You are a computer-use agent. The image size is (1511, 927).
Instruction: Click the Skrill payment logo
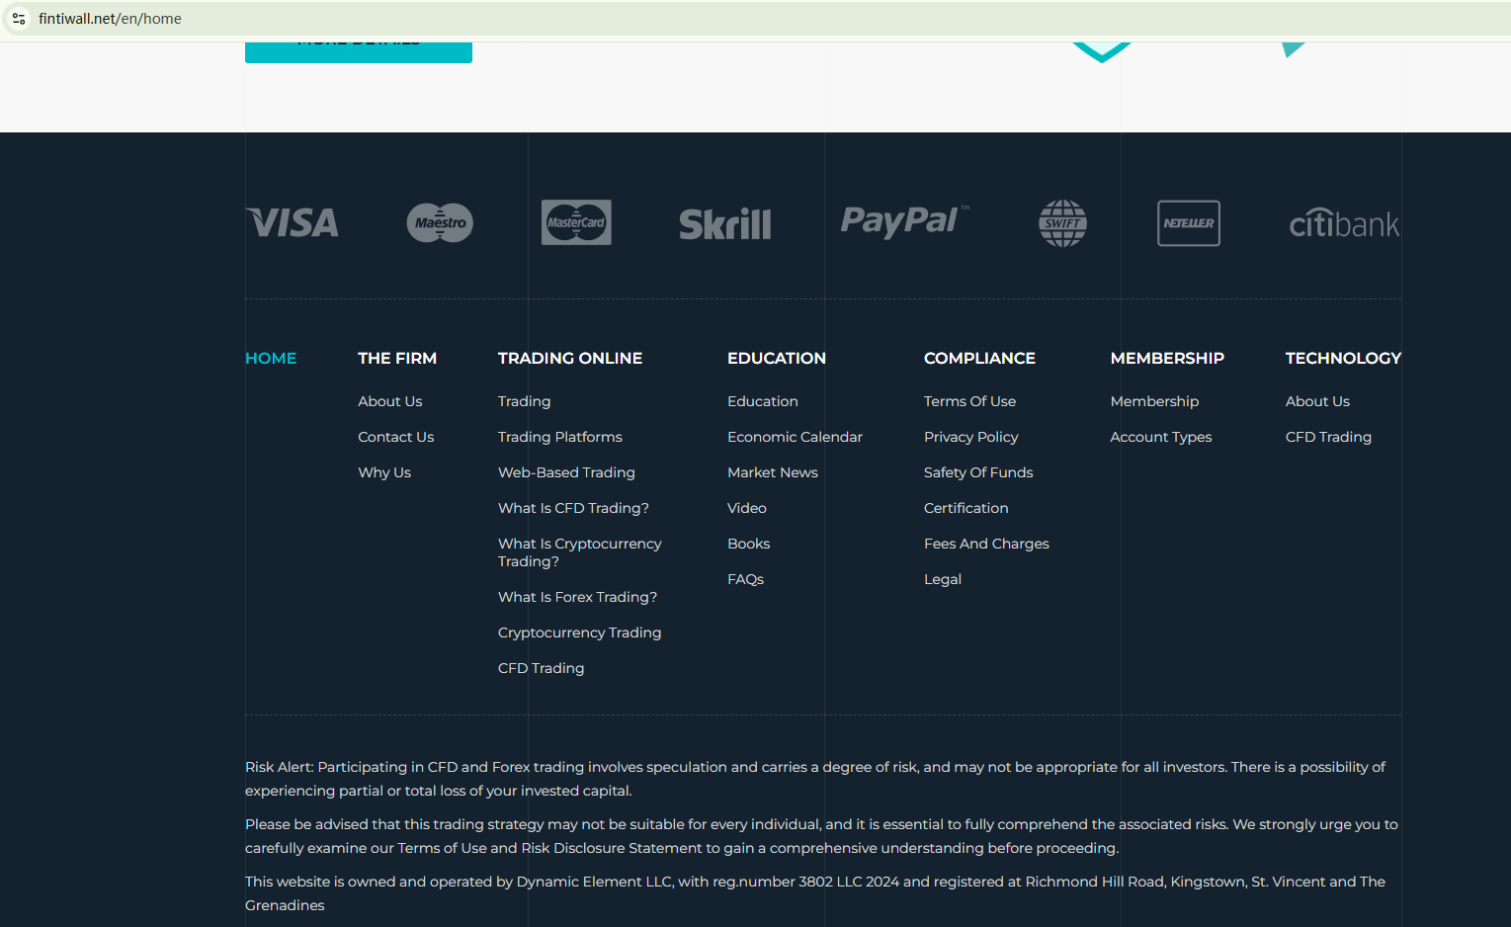724,224
